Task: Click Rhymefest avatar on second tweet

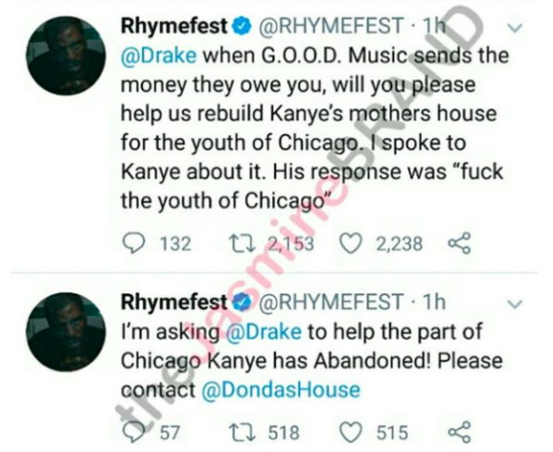Action: coord(66,332)
